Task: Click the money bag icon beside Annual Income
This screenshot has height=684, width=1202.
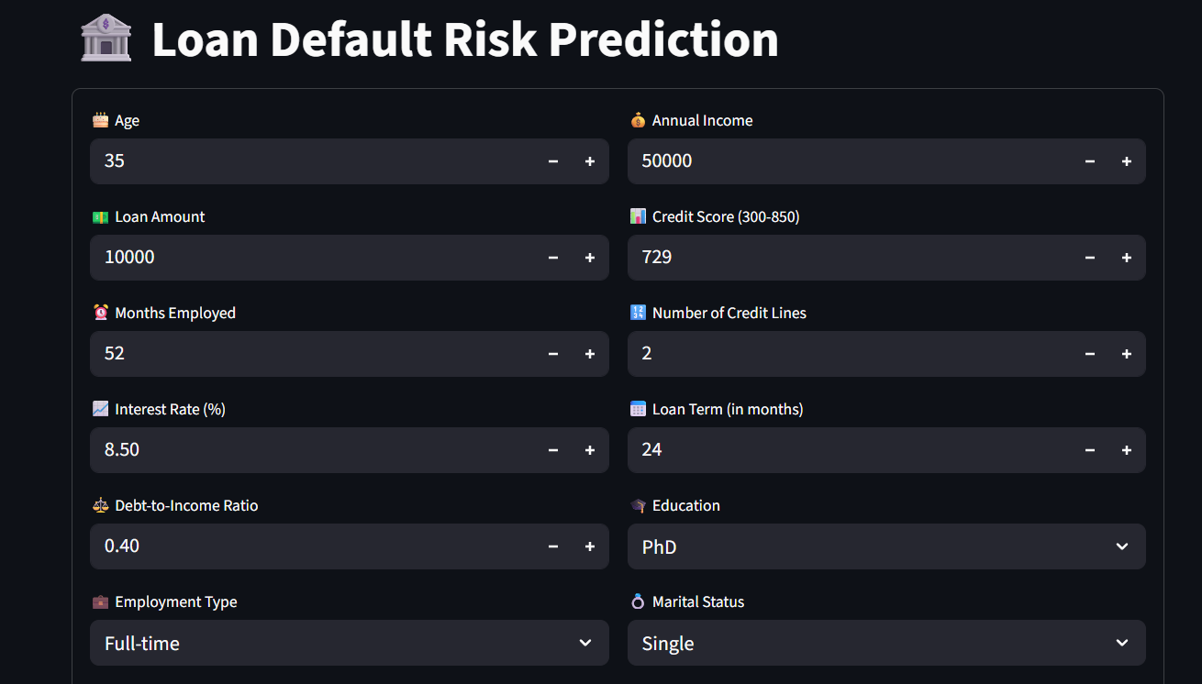Action: (637, 119)
